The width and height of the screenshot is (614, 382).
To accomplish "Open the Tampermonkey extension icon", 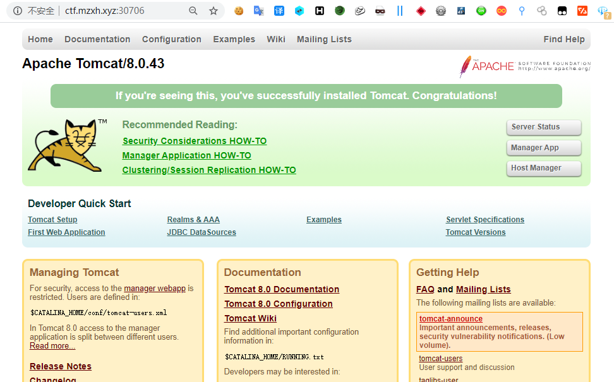I will pyautogui.click(x=562, y=11).
